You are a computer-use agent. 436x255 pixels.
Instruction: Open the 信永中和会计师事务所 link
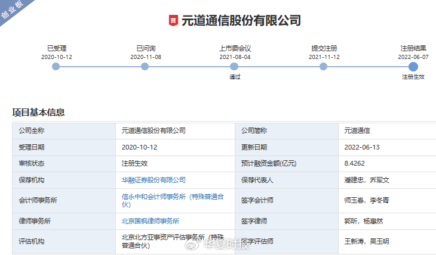[173, 200]
